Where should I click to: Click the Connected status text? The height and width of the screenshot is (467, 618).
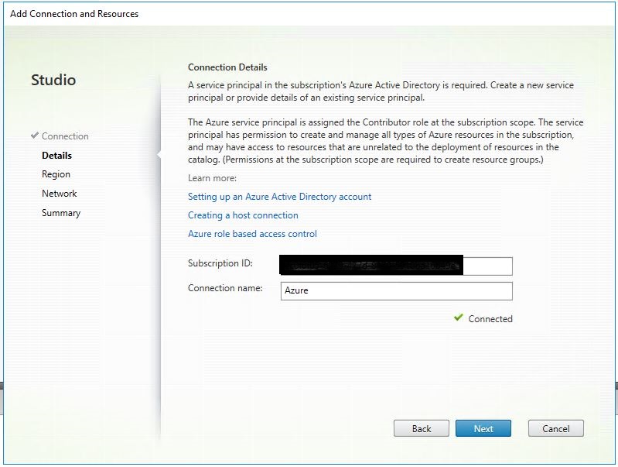tap(490, 319)
